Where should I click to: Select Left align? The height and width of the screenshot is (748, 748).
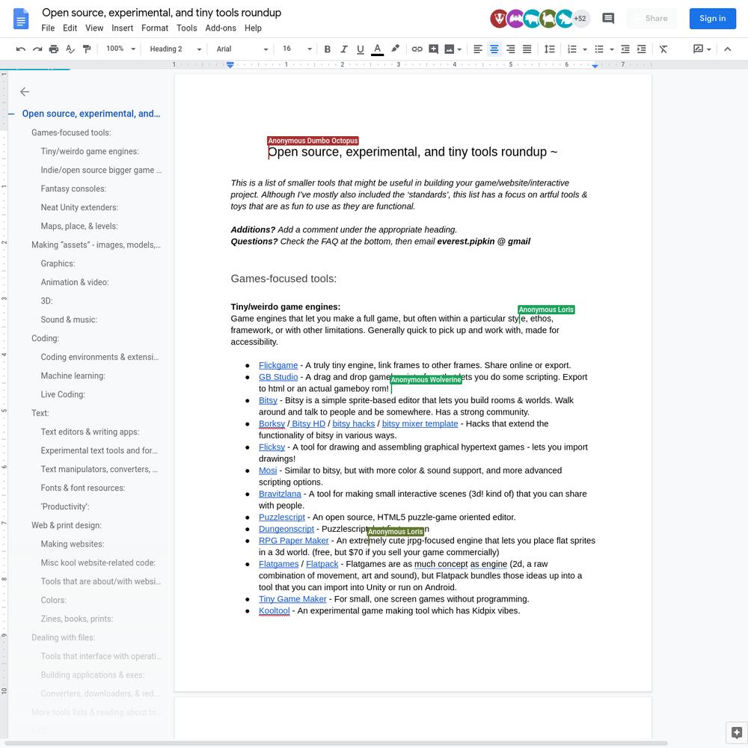click(477, 49)
